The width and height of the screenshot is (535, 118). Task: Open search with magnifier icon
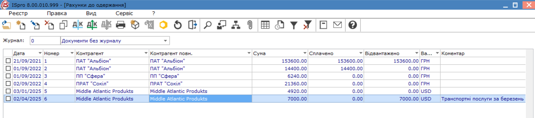pyautogui.click(x=207, y=25)
